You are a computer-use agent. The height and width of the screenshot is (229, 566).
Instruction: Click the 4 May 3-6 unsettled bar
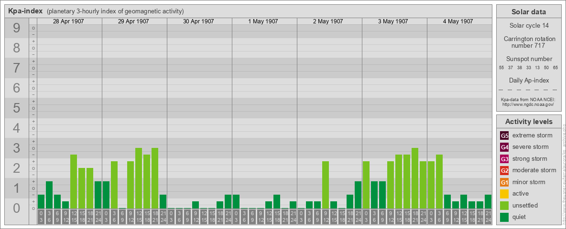[439, 181]
